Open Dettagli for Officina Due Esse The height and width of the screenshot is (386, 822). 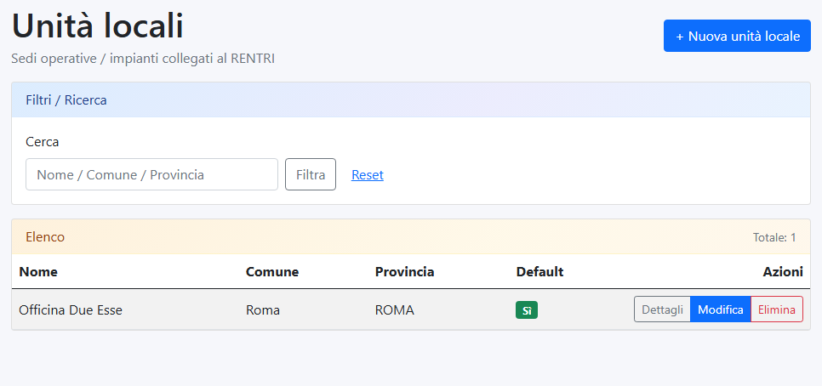click(662, 309)
